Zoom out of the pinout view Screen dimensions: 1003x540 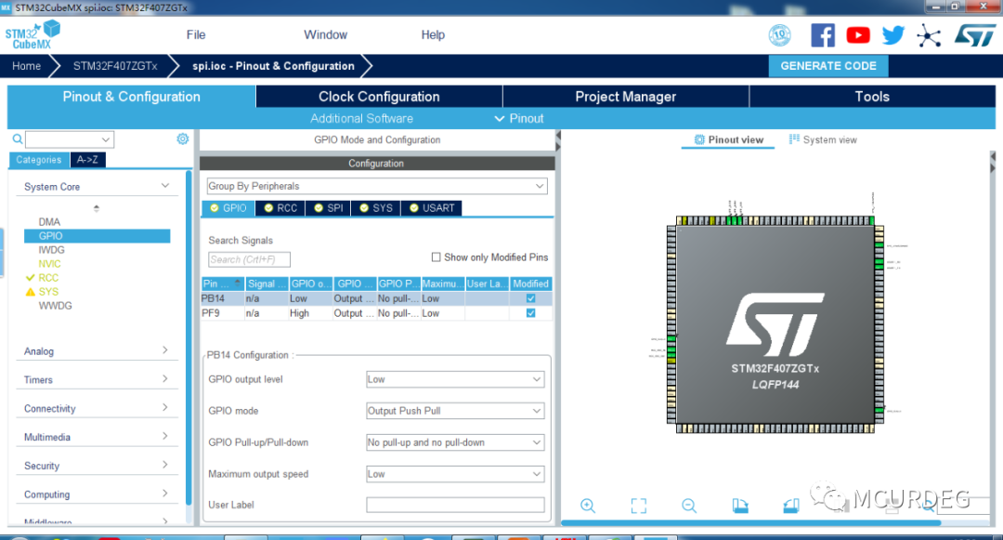tap(688, 506)
